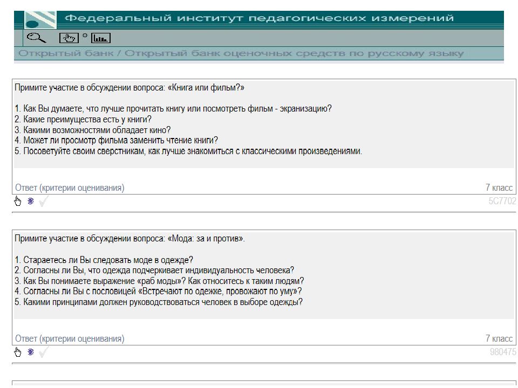Click question «Согласны ли Вы, что одежда подчеркивает индивидуальность»
This screenshot has width=518, height=388.
[x=154, y=271]
